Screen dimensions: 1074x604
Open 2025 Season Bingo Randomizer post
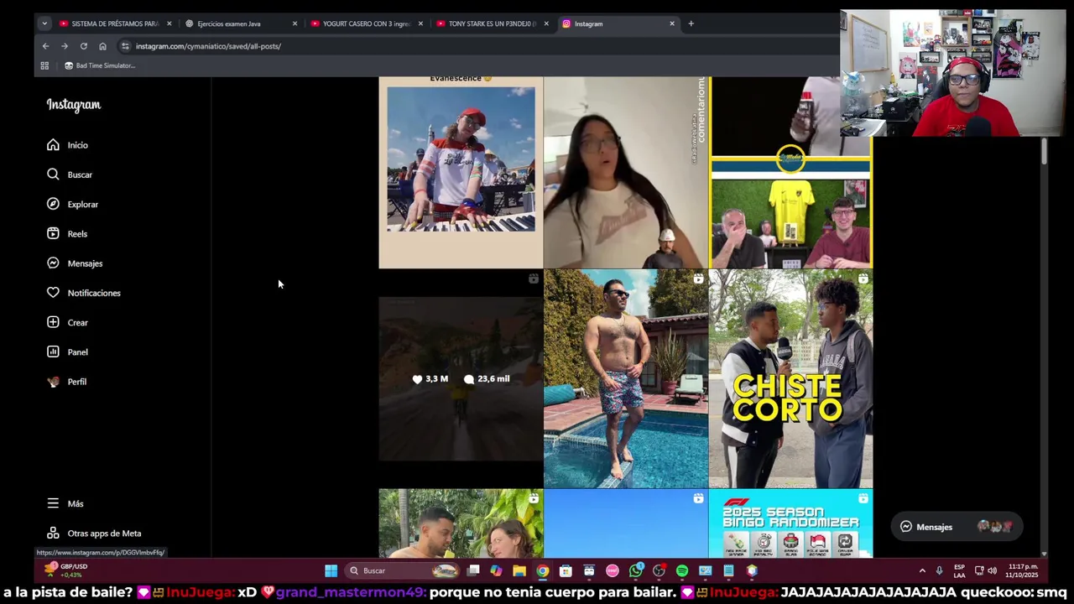(x=790, y=523)
